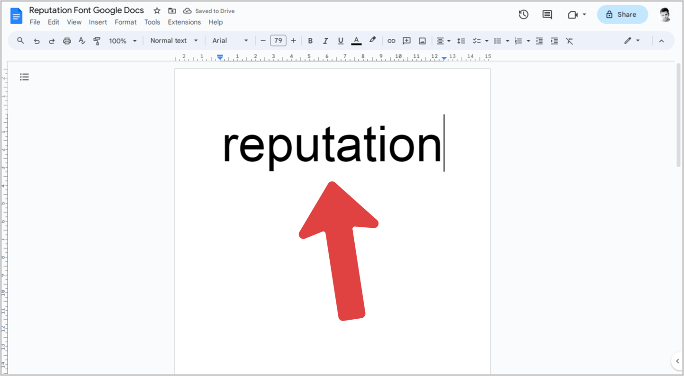684x376 pixels.
Task: Open the paragraph styles dropdown labeled Normal text
Action: [173, 41]
